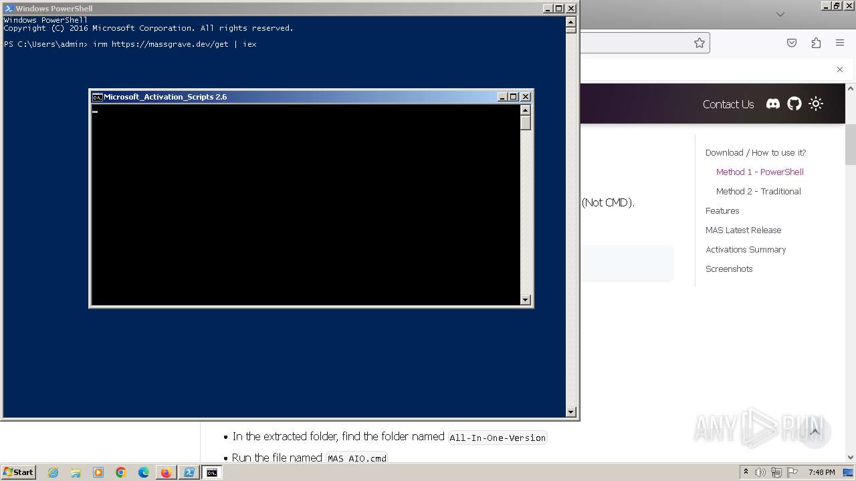Open the Action Center flag icon
The width and height of the screenshot is (856, 481).
point(792,472)
